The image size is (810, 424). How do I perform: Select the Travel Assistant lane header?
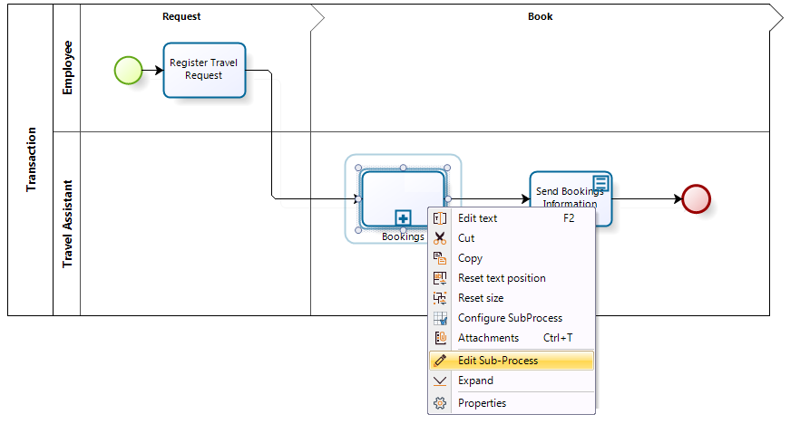(67, 223)
